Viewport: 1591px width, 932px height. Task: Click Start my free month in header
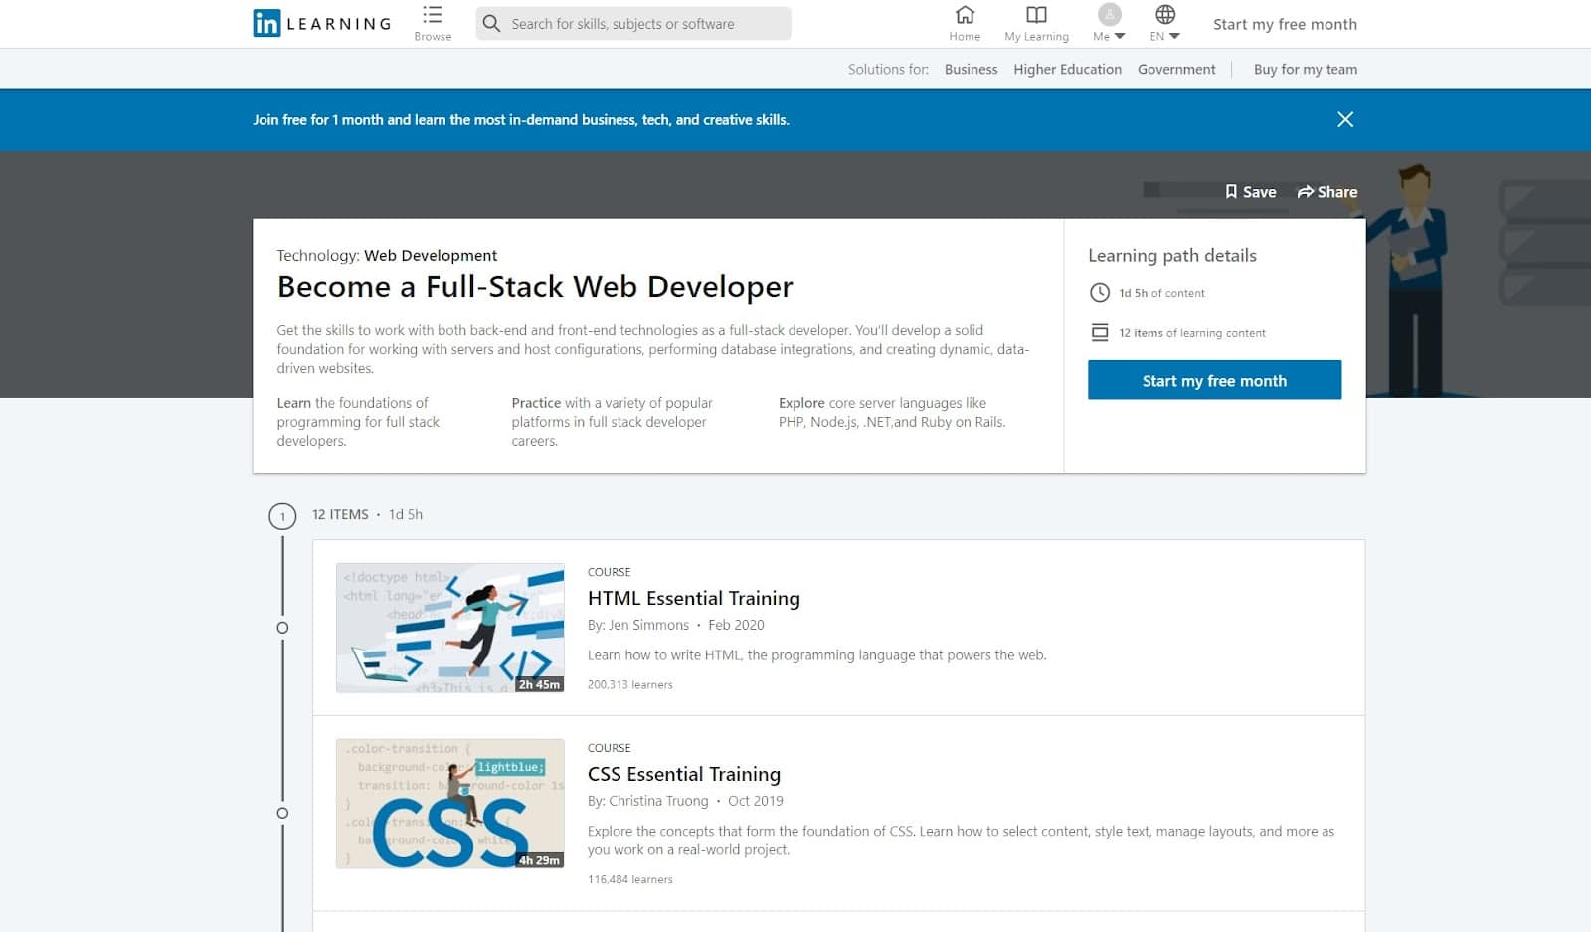pos(1285,24)
